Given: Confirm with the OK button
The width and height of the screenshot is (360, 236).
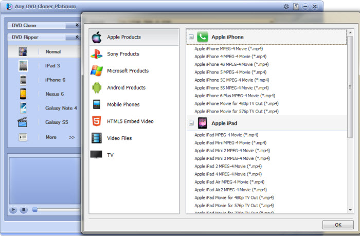Looking at the screenshot, I should (338, 225).
